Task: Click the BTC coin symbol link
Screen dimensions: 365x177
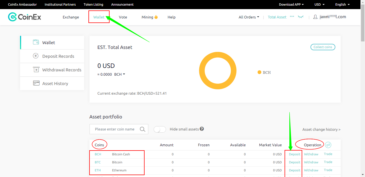Action: click(98, 162)
